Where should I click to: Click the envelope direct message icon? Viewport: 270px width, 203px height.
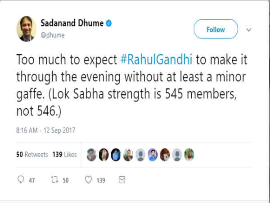[x=121, y=180]
